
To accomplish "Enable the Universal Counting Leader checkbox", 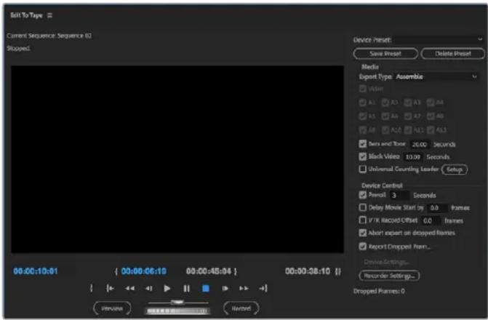I will point(363,169).
